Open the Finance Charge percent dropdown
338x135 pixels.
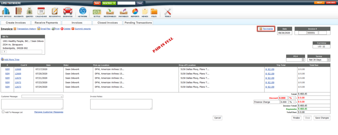tap(292, 102)
